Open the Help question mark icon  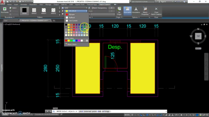[x=184, y=2]
